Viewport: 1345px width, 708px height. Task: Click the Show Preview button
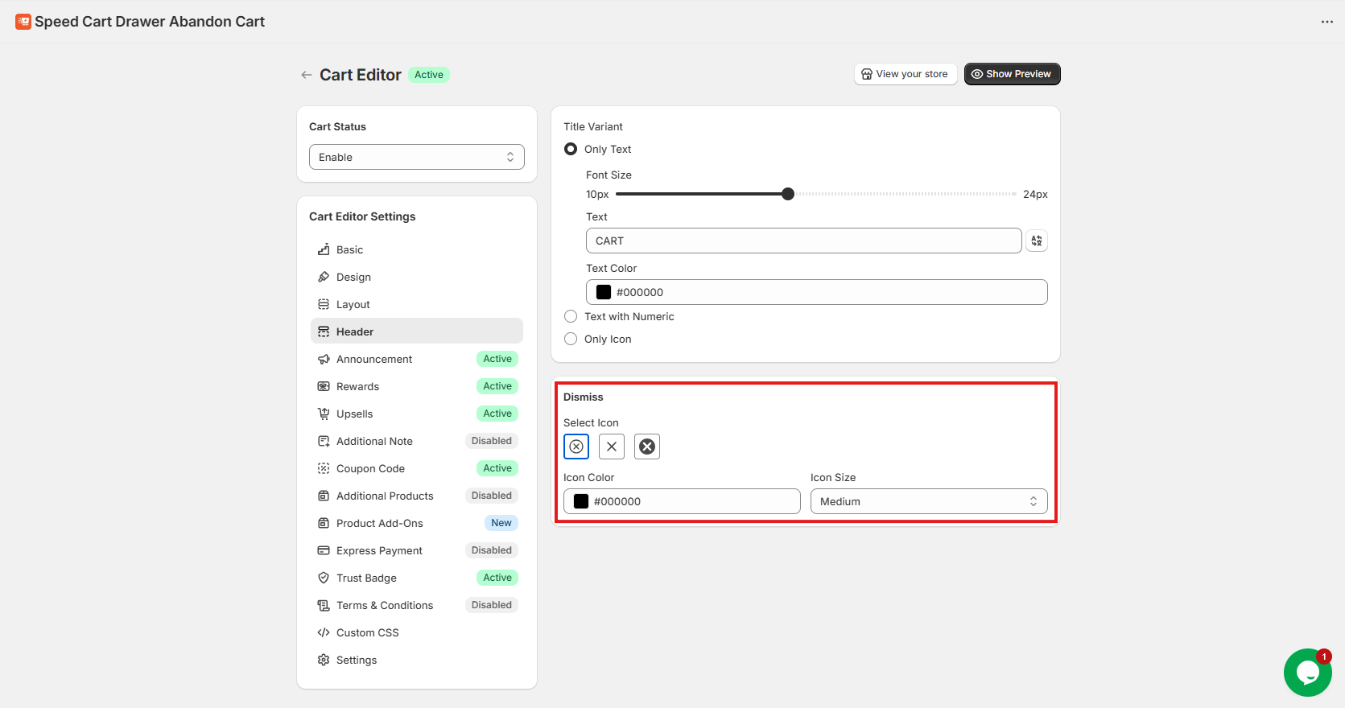tap(1012, 74)
